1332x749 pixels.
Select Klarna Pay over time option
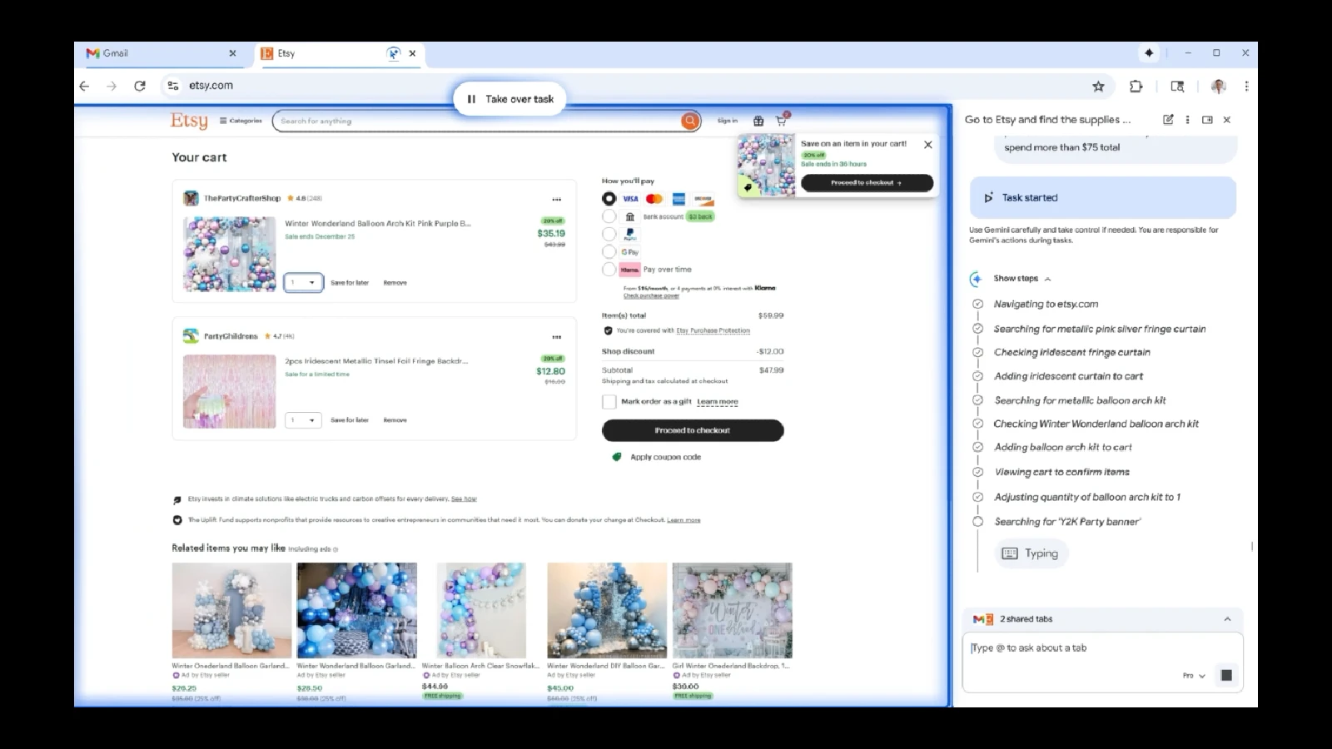(x=609, y=270)
